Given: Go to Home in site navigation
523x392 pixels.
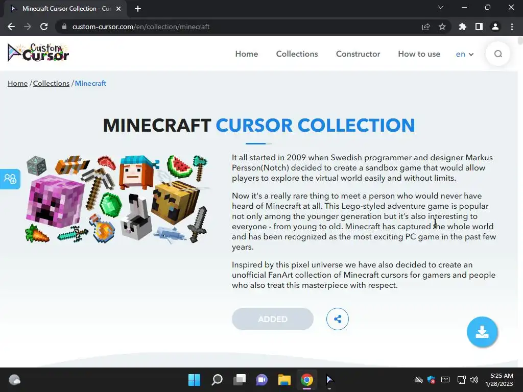Looking at the screenshot, I should click(x=247, y=54).
